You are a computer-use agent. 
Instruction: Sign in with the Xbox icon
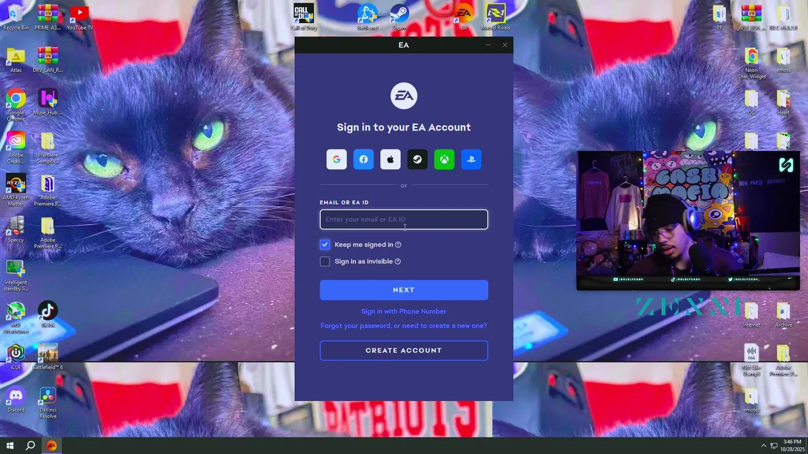click(x=444, y=160)
